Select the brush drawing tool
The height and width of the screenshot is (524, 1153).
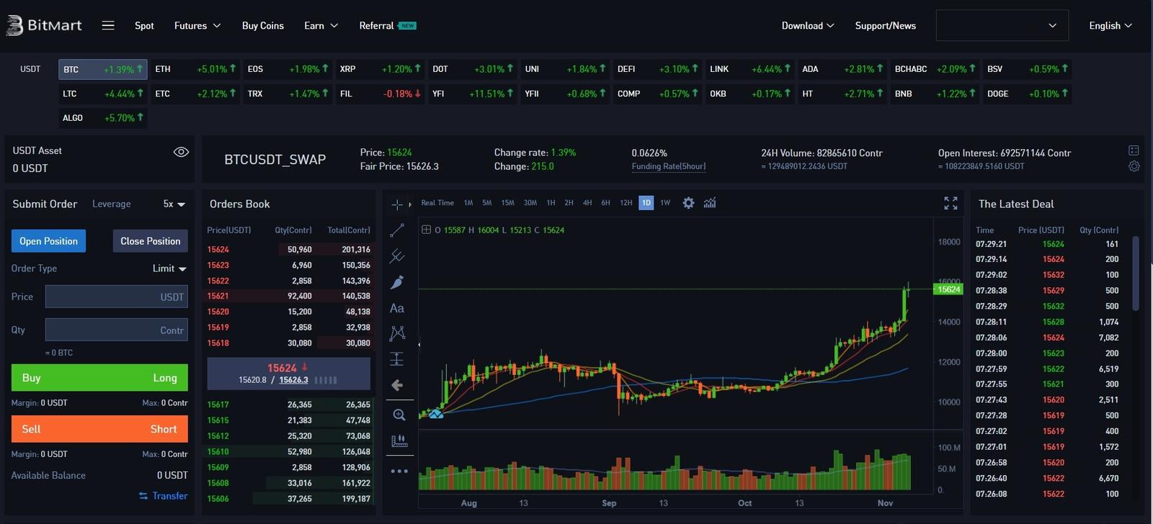click(397, 282)
